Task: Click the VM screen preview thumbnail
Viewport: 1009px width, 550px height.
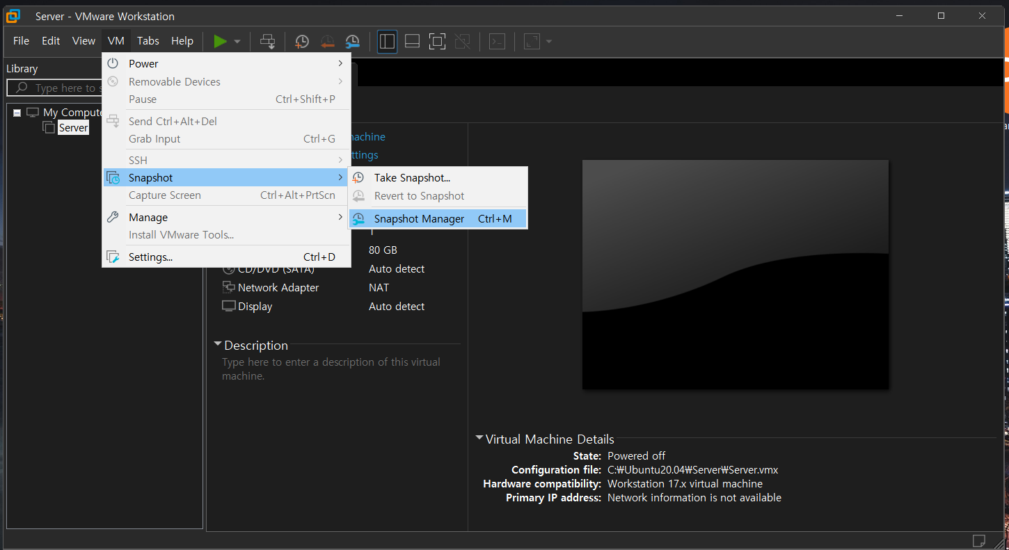Action: pos(736,275)
